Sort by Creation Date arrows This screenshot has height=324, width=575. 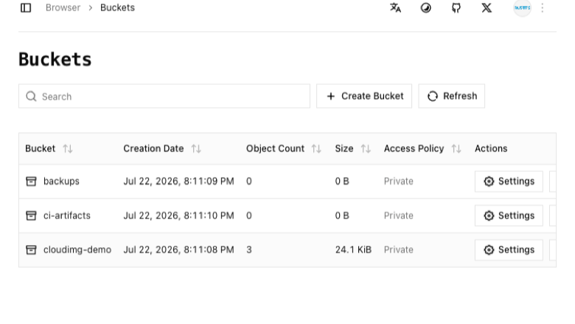pos(196,148)
